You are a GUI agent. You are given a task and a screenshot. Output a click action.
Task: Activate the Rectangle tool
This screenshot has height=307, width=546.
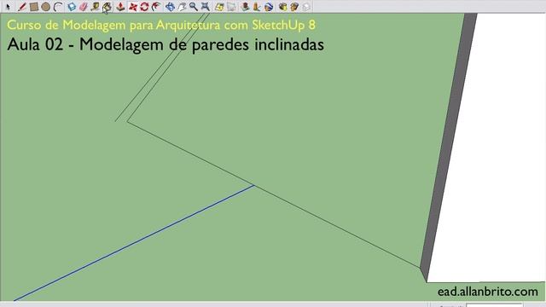[x=34, y=7]
